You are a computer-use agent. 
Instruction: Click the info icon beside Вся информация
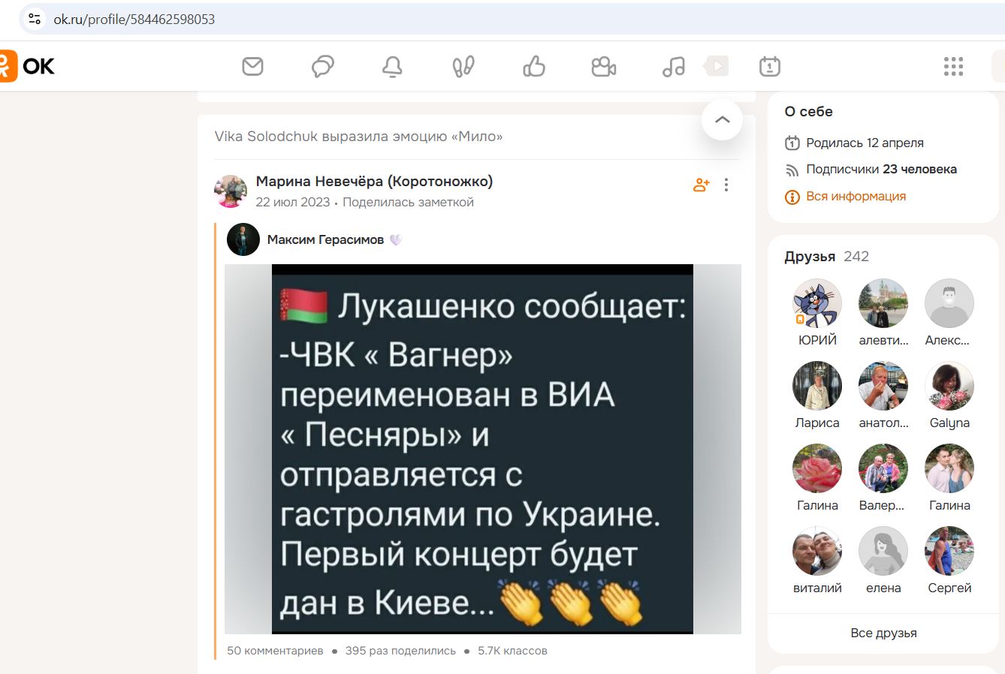[x=792, y=197]
